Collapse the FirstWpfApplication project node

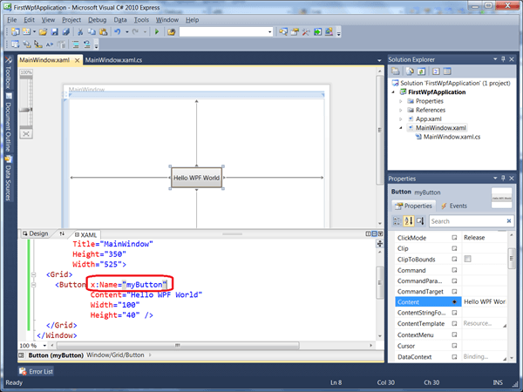tap(393, 92)
